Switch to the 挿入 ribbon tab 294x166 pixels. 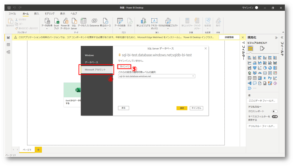pos(37,13)
